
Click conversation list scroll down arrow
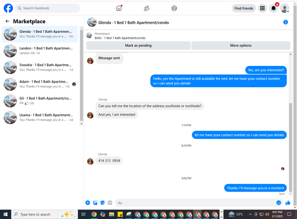coord(81,124)
